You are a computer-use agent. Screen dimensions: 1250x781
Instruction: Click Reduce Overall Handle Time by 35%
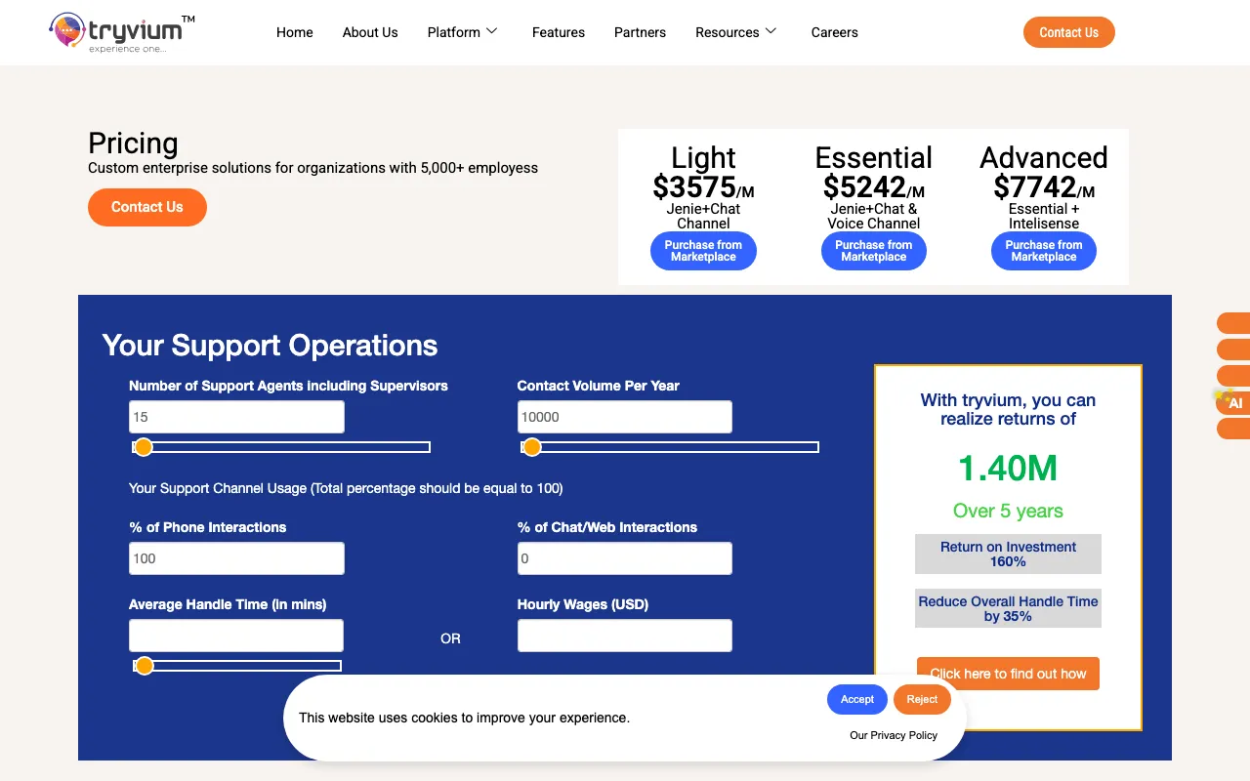1008,608
